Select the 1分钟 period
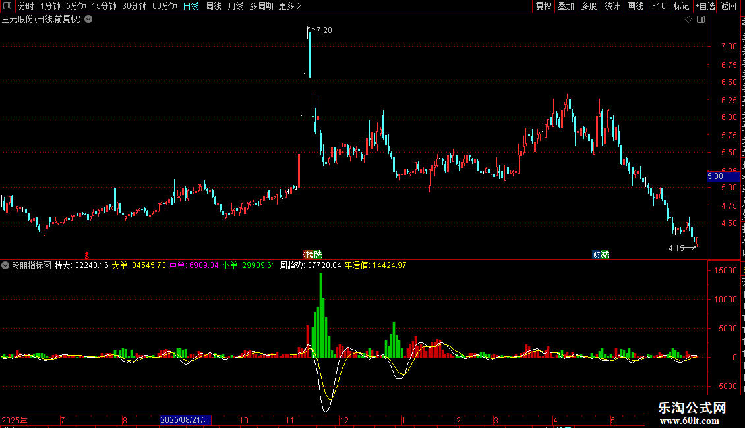The width and height of the screenshot is (745, 428). [x=50, y=6]
